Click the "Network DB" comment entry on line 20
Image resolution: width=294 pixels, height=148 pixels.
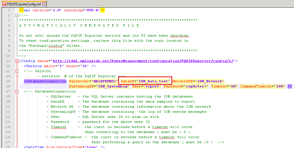[62, 107]
